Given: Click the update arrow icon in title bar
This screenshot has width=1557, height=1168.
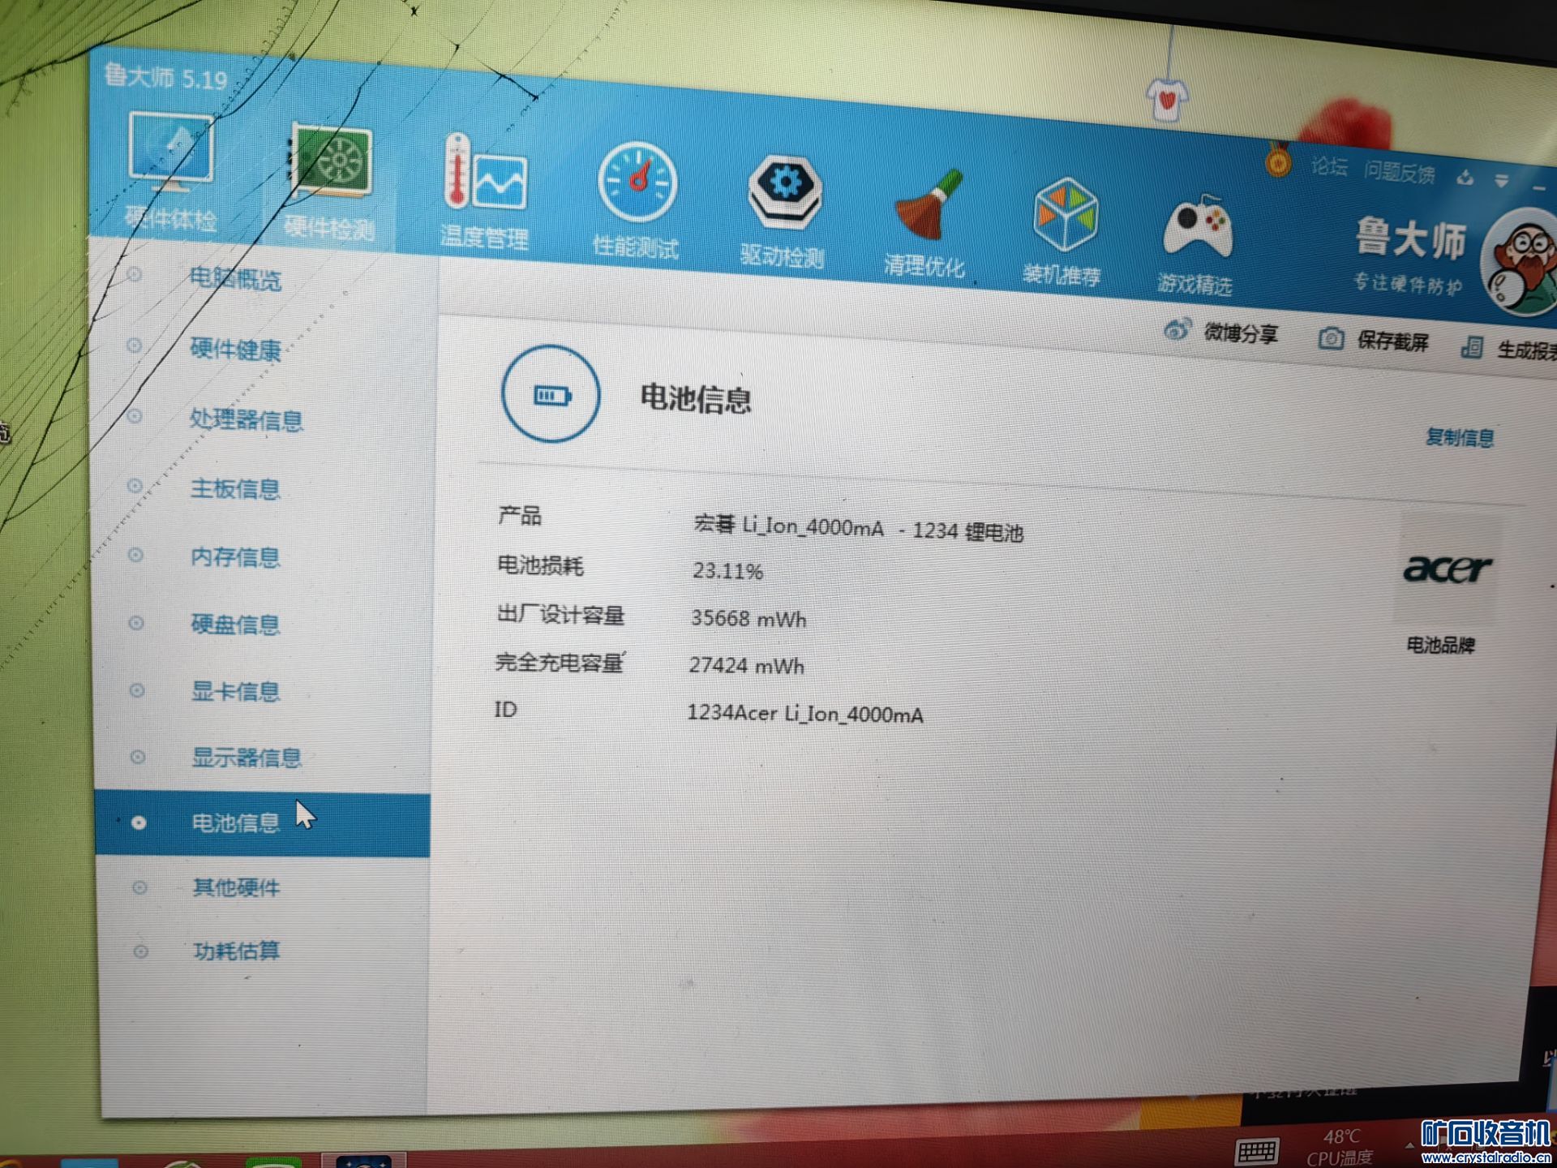Looking at the screenshot, I should tap(1465, 178).
